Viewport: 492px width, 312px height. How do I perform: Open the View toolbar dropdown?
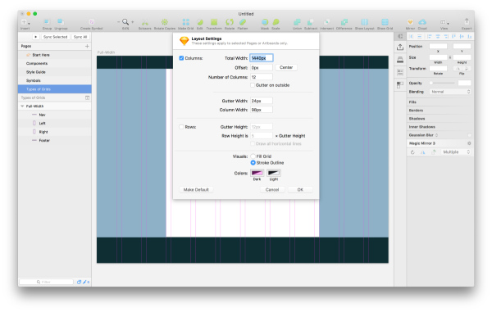(x=444, y=22)
